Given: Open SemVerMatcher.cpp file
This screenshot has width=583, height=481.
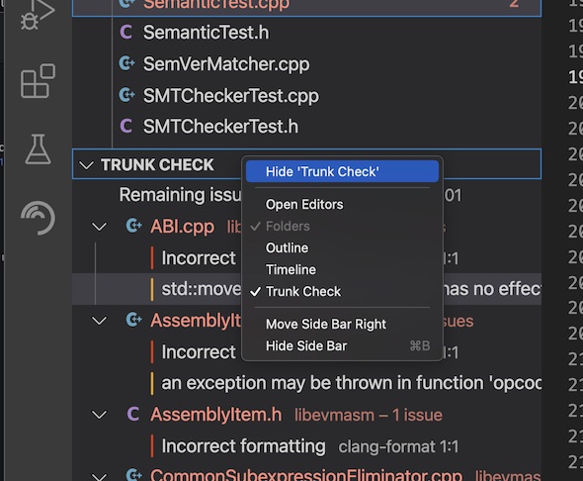Looking at the screenshot, I should 226,64.
